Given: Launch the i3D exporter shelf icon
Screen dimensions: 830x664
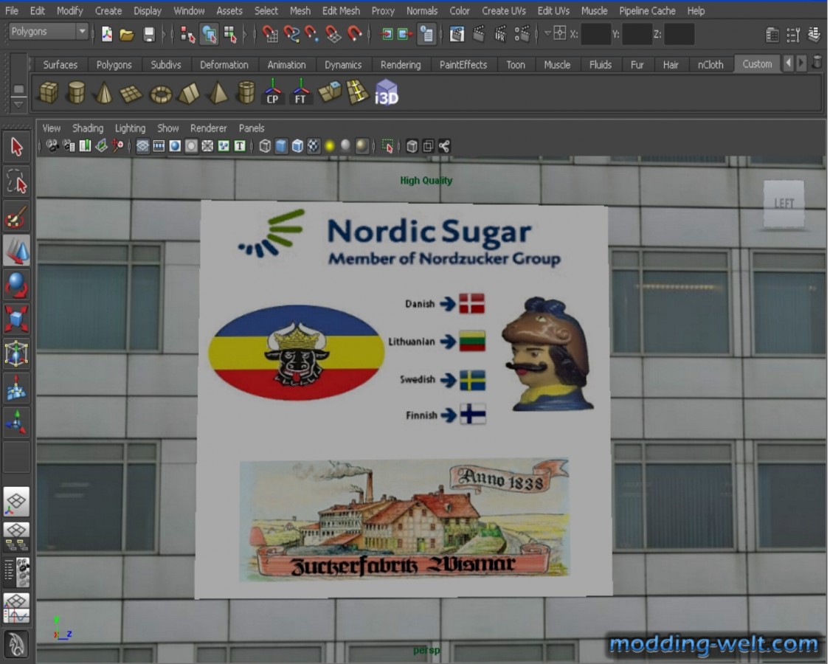Looking at the screenshot, I should pos(387,93).
